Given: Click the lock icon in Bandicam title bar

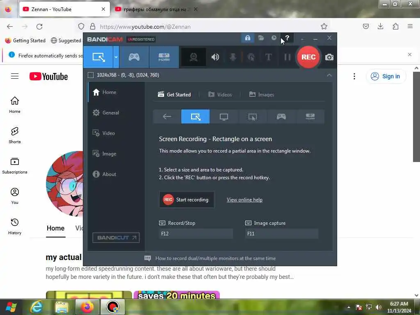Looking at the screenshot, I should click(x=247, y=38).
